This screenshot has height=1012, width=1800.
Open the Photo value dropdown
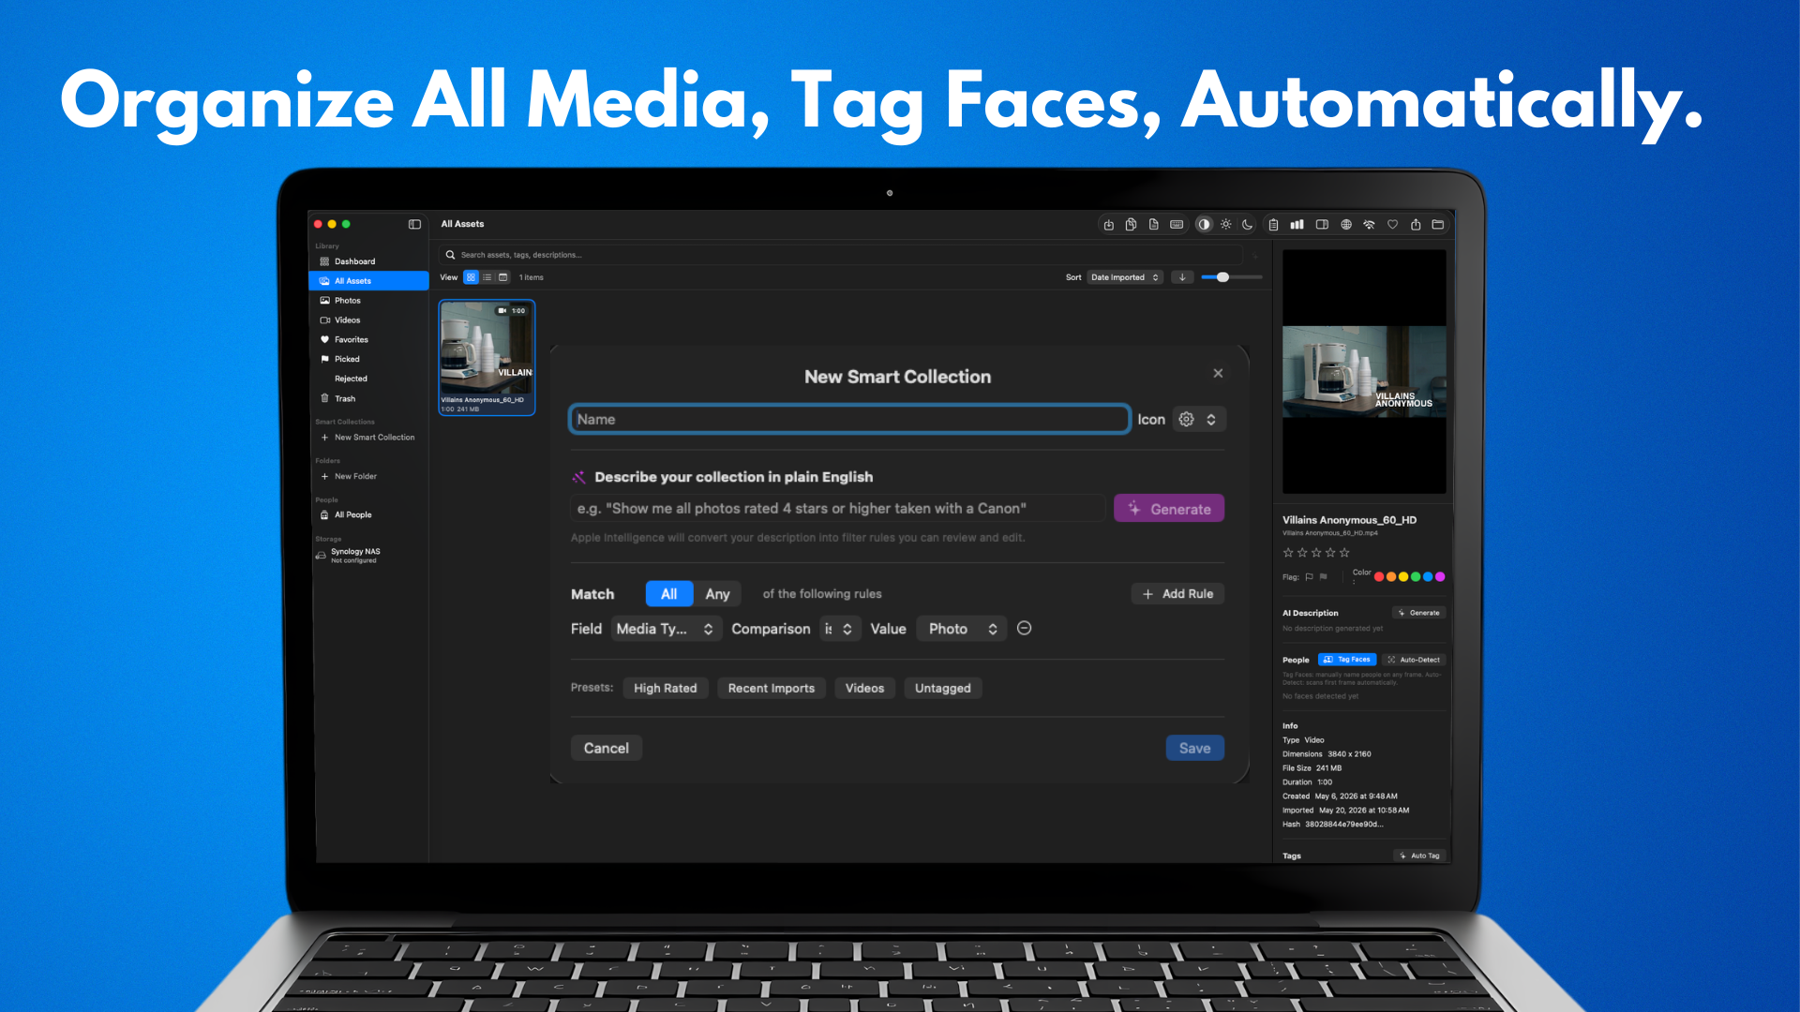(962, 629)
